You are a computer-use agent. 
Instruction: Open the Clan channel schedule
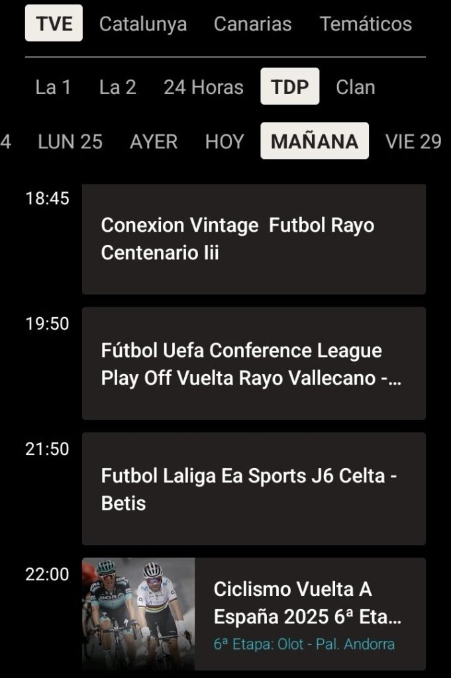(356, 87)
